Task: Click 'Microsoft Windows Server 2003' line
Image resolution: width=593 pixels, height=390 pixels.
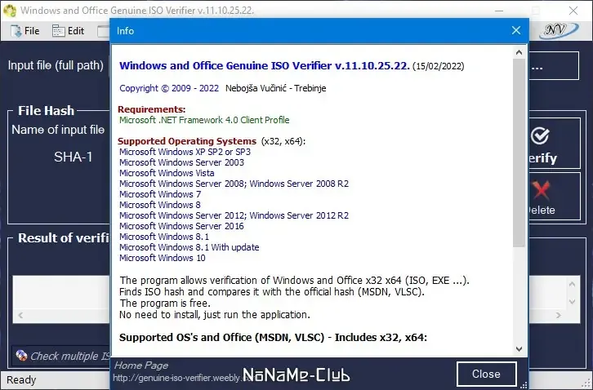Action: [181, 162]
